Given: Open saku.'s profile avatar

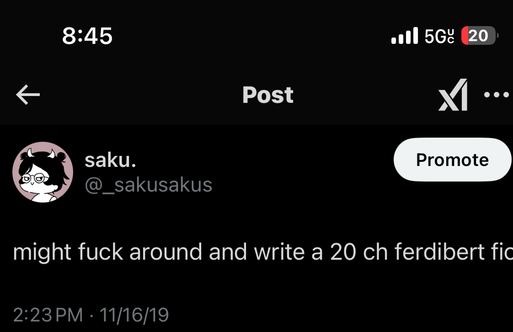Looking at the screenshot, I should pyautogui.click(x=43, y=172).
